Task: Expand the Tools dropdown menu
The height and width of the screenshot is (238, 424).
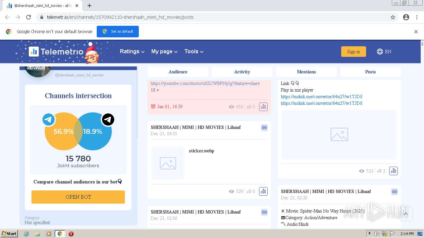Action: pos(194,52)
